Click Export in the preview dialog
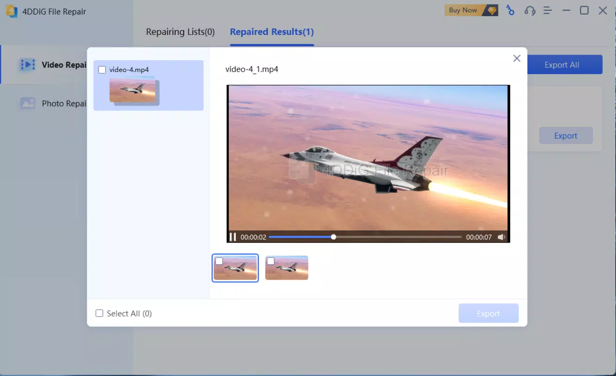The image size is (616, 376). 489,313
